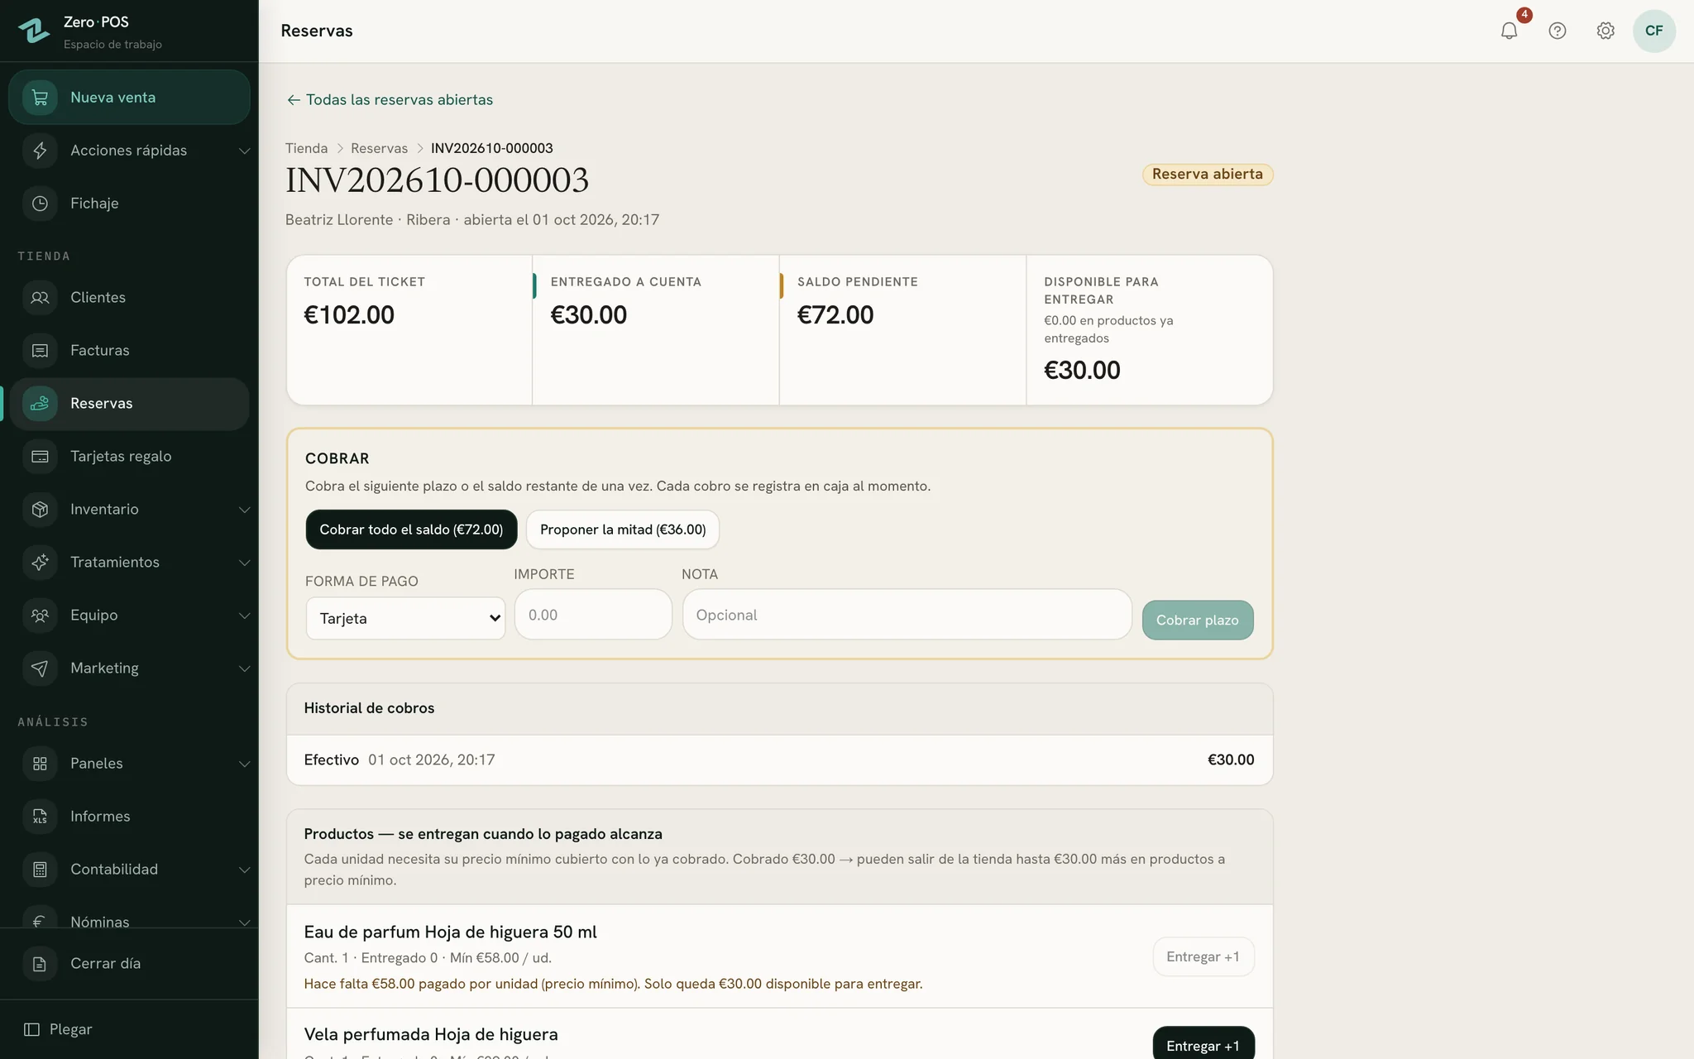Click the Cobrar plazo button
Screen dimensions: 1694x1059
tap(1197, 620)
